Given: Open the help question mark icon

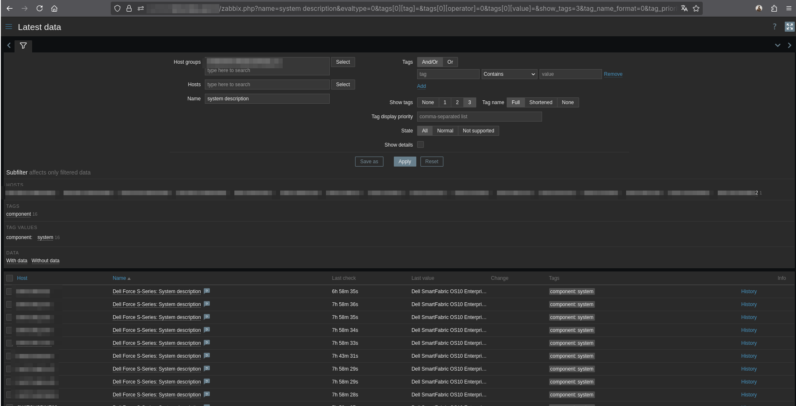Looking at the screenshot, I should click(x=774, y=27).
